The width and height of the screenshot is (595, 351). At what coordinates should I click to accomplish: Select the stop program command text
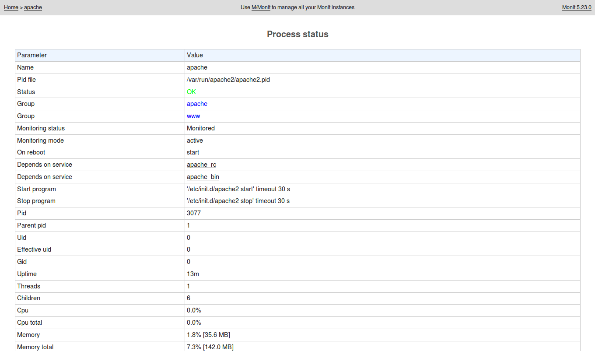click(x=238, y=201)
